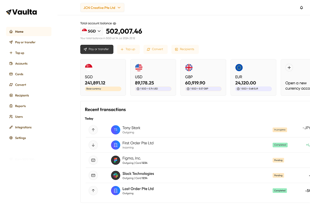310x205 pixels.
Task: Click the Cards icon in sidebar
Action: [x=11, y=74]
